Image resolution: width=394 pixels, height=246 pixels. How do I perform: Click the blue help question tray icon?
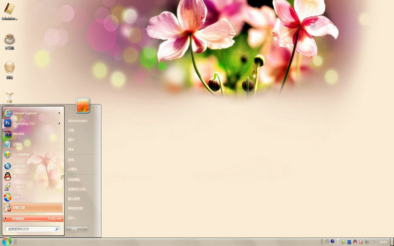[x=332, y=241]
